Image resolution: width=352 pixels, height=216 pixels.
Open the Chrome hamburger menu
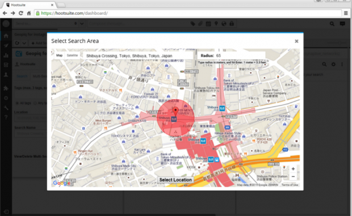[346, 13]
